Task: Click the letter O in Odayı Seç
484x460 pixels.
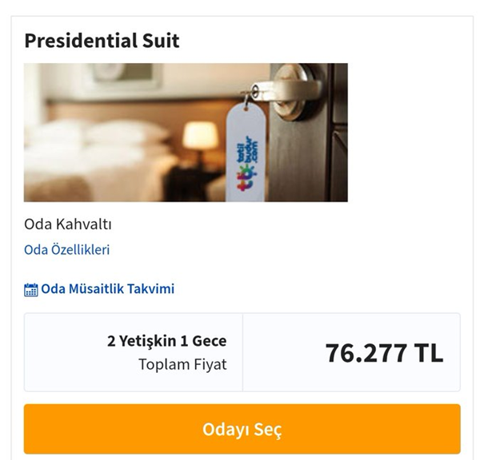Action: click(x=210, y=430)
